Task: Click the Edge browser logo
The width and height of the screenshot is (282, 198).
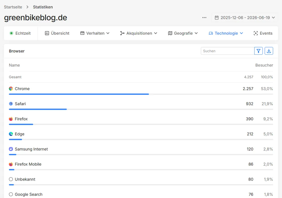Action: click(11, 134)
